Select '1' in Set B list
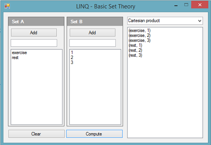 click(x=72, y=53)
